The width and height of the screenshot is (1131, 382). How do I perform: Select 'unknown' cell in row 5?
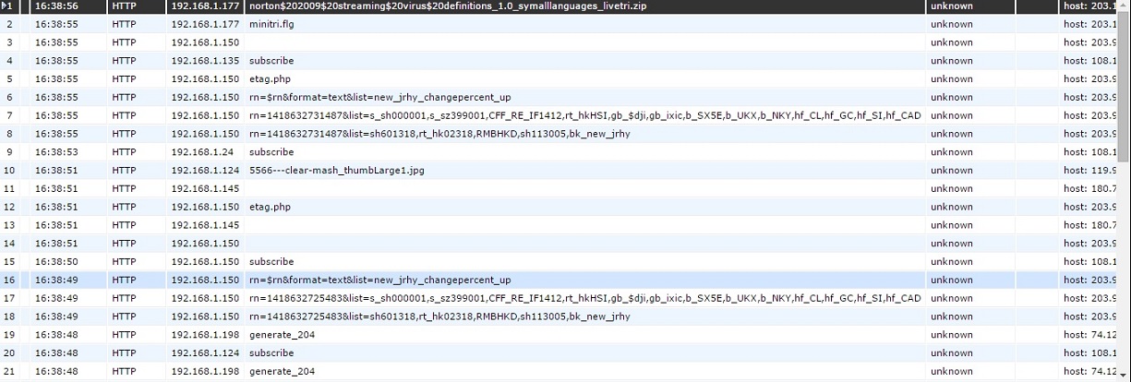(952, 79)
